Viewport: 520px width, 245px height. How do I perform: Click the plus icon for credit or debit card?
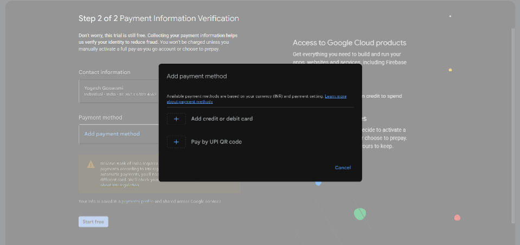coord(176,118)
